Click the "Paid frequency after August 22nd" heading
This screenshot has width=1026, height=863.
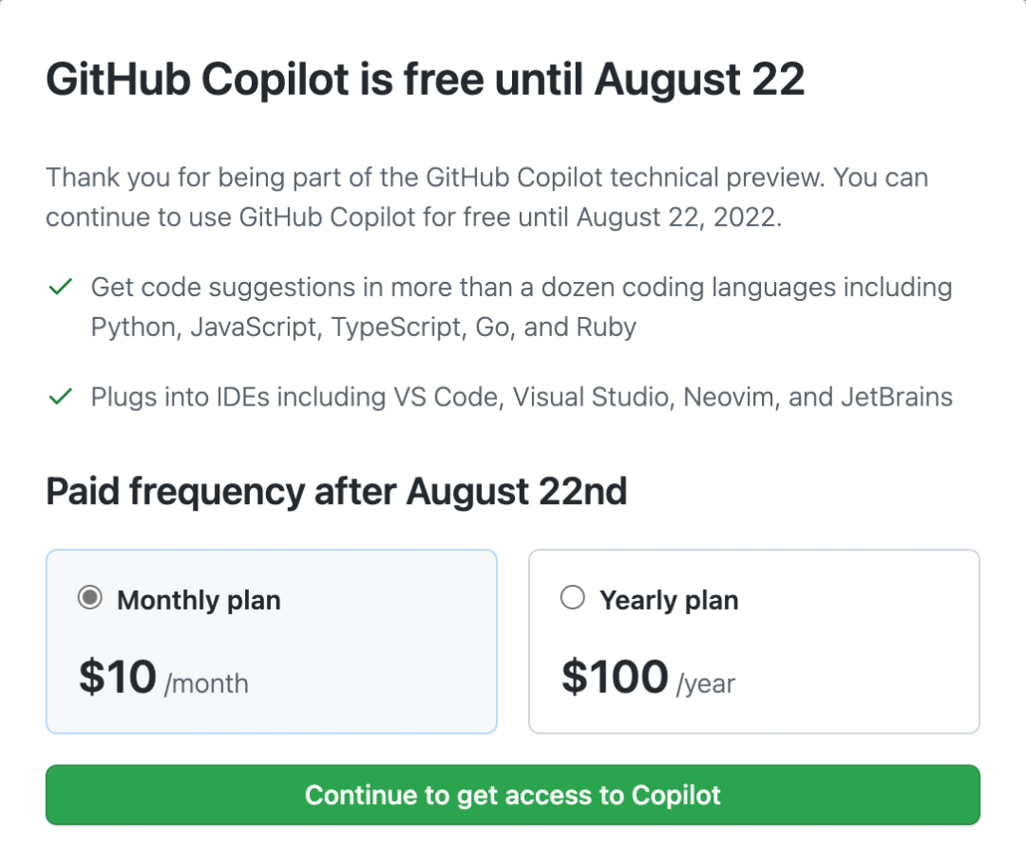click(x=336, y=492)
